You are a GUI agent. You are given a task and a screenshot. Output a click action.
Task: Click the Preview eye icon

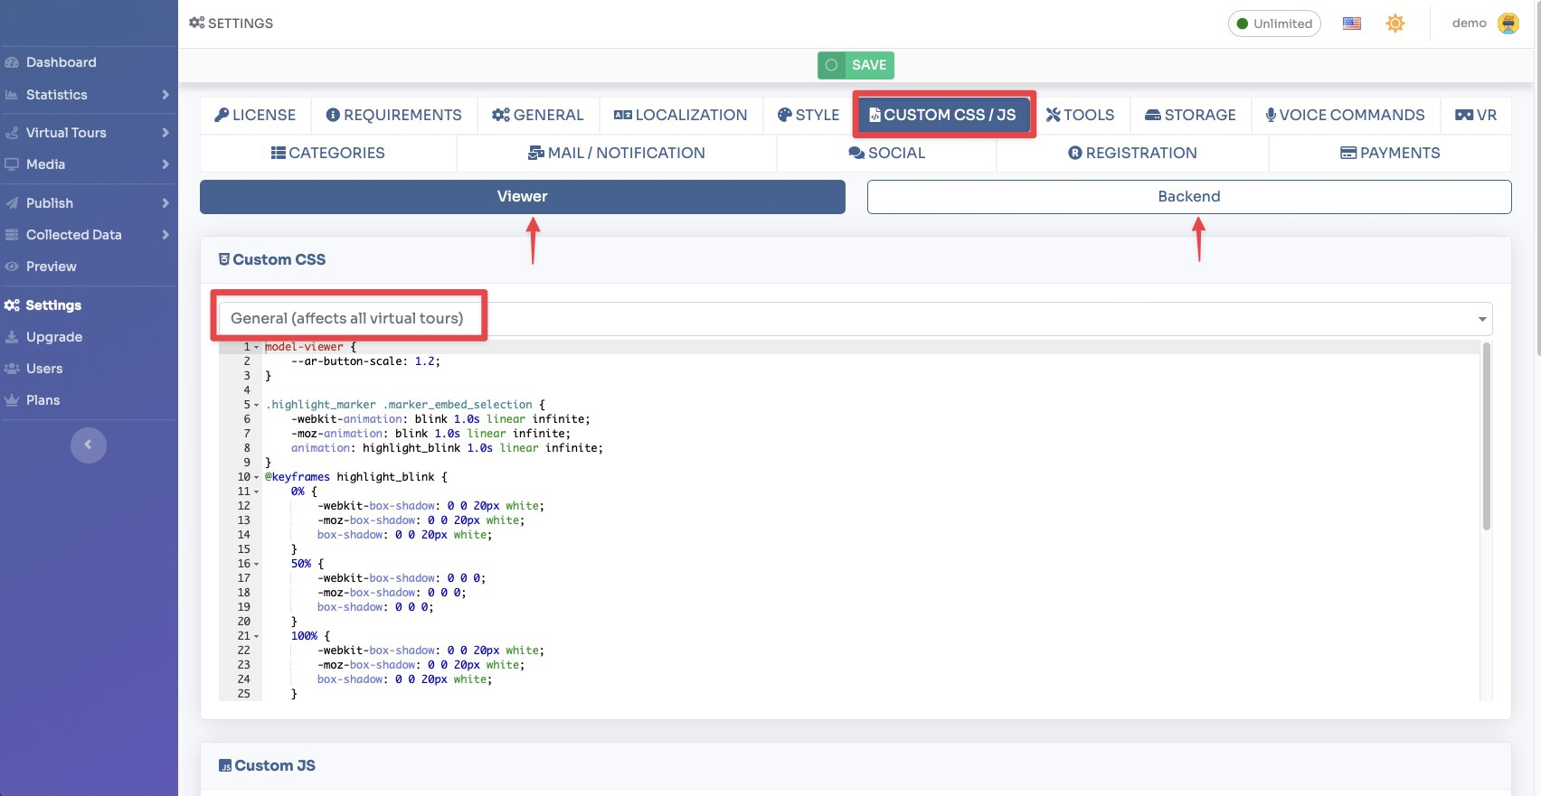click(x=12, y=267)
